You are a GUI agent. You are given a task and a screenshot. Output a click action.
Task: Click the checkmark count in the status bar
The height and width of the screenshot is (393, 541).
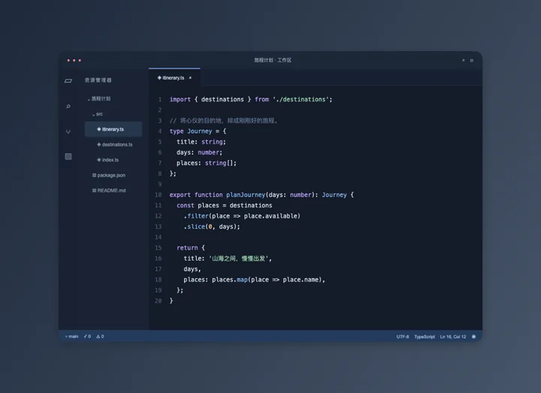coord(87,337)
